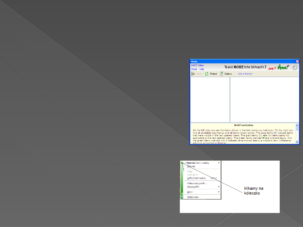The height and width of the screenshot is (227, 303).
Task: Expand the 'Nowy' submenu arrow
Action: [x=219, y=192]
